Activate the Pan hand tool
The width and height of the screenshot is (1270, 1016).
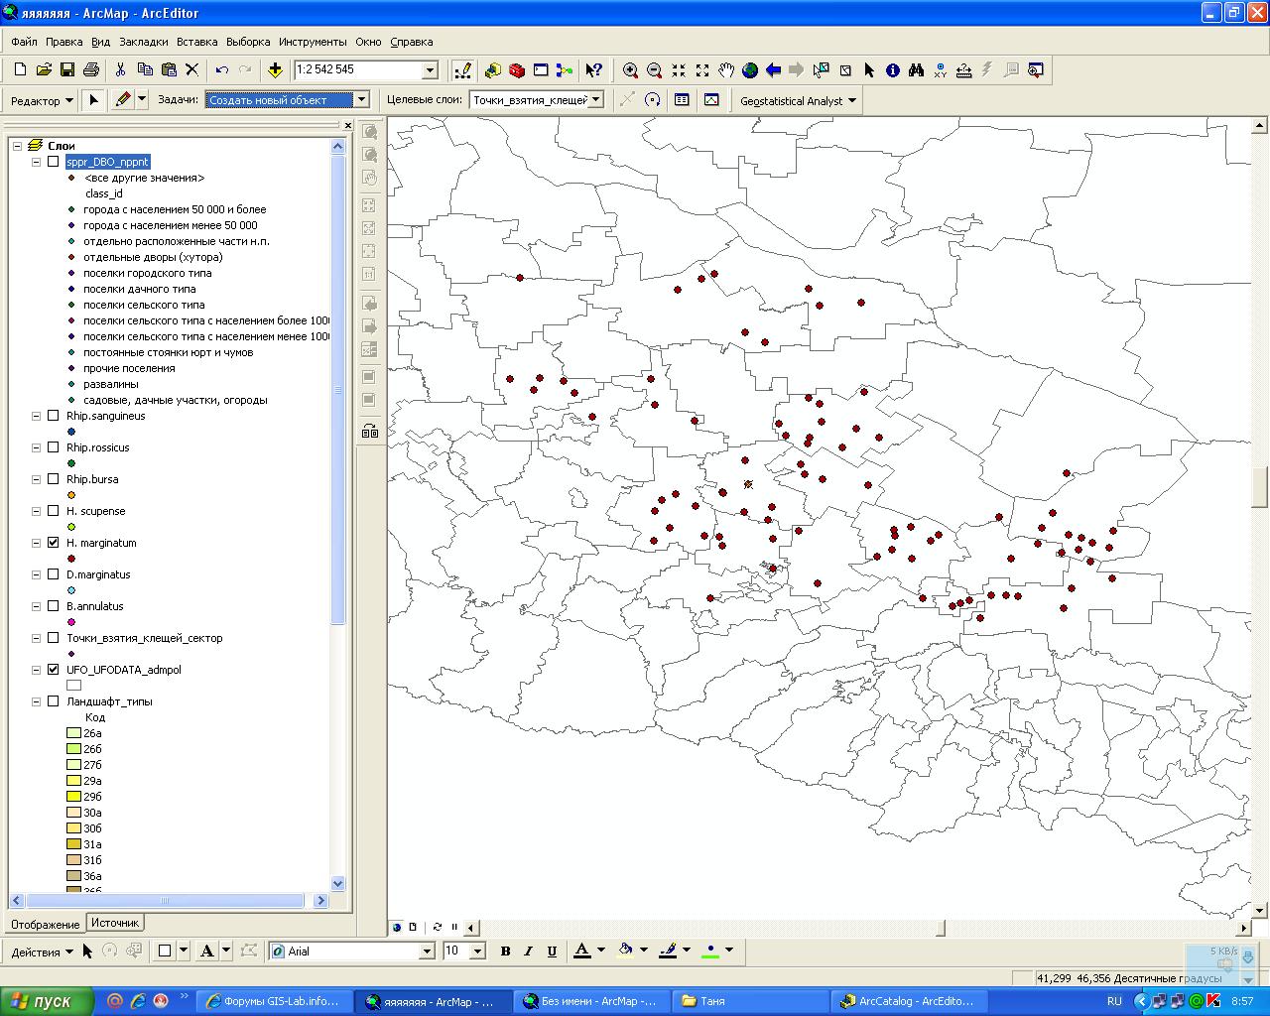(726, 70)
